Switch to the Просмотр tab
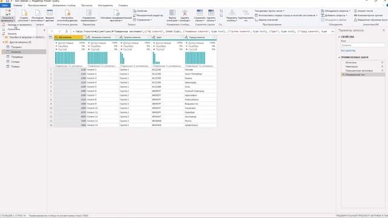The height and width of the screenshot is (218, 388). pos(87,5)
